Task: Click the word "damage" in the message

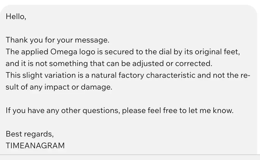Action: (x=96, y=87)
